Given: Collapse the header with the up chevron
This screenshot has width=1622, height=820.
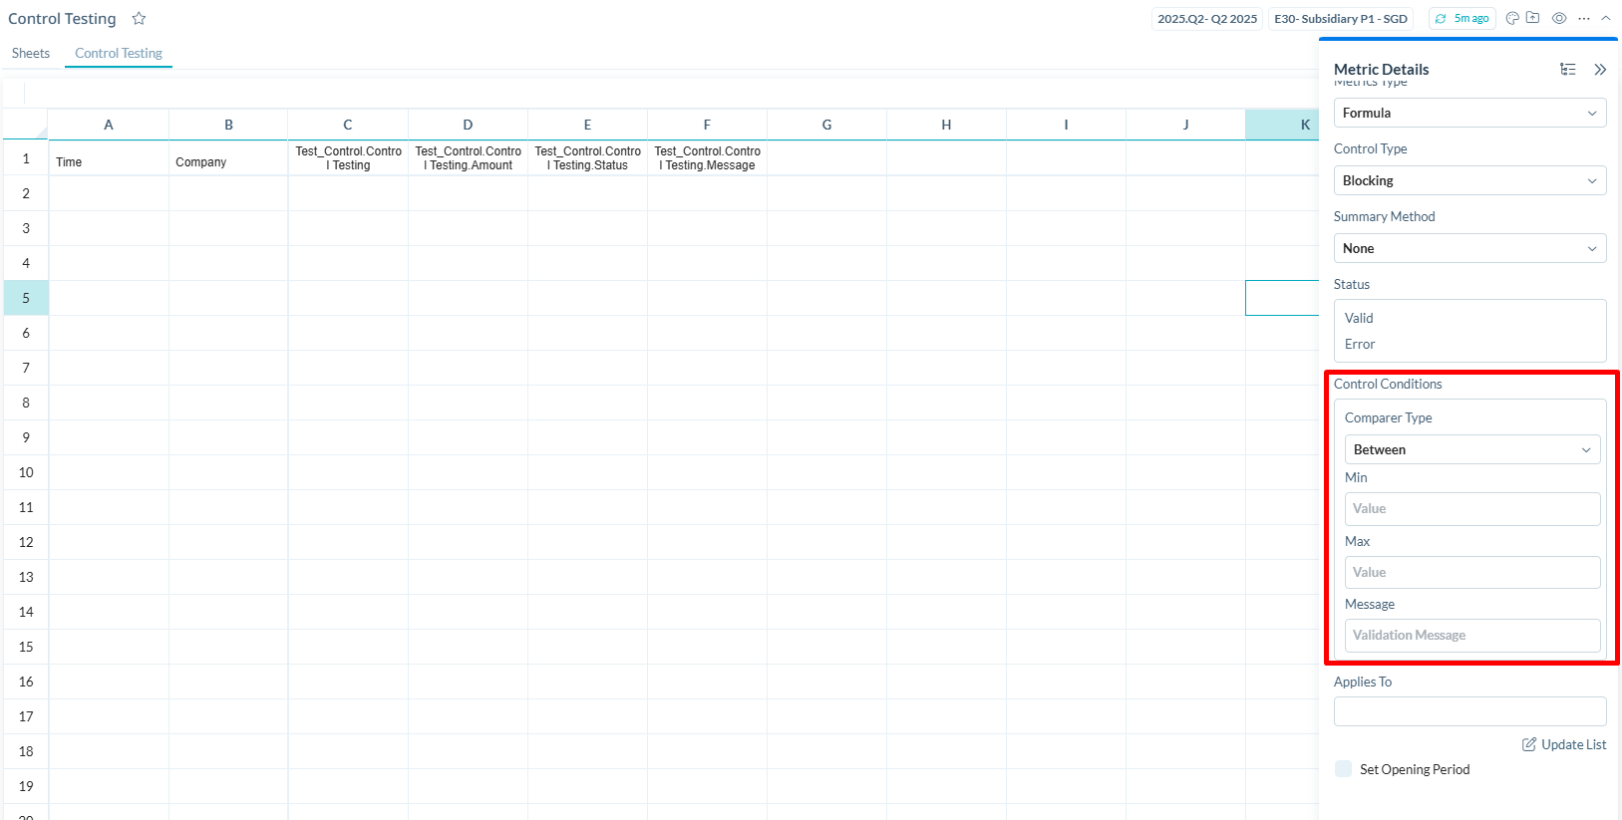Looking at the screenshot, I should click(x=1606, y=18).
